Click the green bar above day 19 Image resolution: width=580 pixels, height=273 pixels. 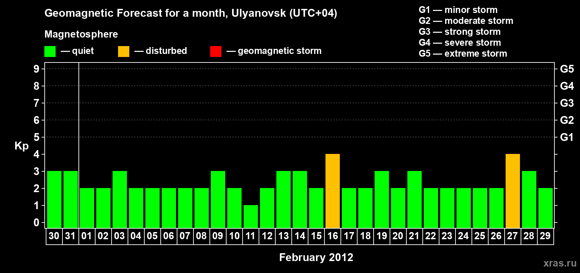click(x=382, y=199)
